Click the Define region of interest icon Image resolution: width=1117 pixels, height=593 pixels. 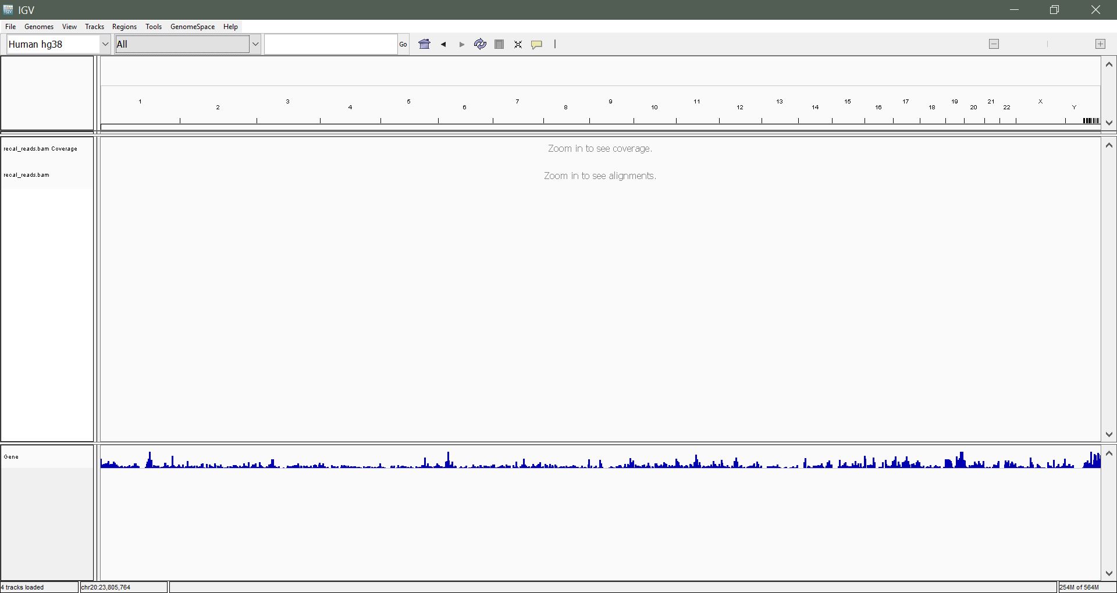tap(499, 44)
